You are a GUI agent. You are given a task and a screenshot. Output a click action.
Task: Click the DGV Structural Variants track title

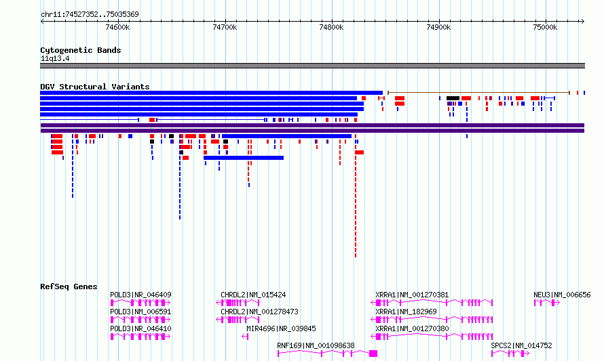[x=95, y=87]
